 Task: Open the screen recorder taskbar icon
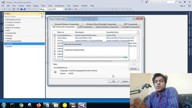(x=73, y=105)
